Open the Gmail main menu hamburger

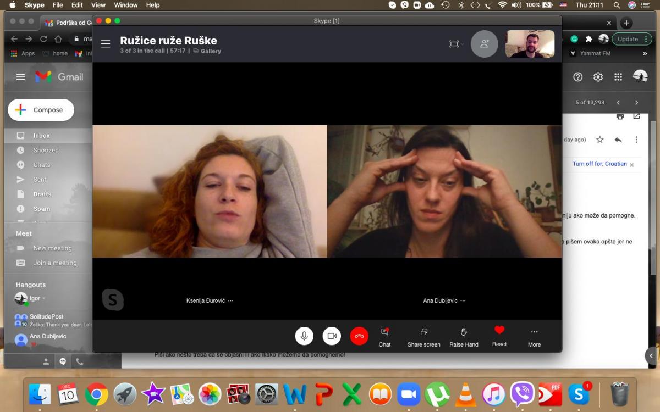20,77
